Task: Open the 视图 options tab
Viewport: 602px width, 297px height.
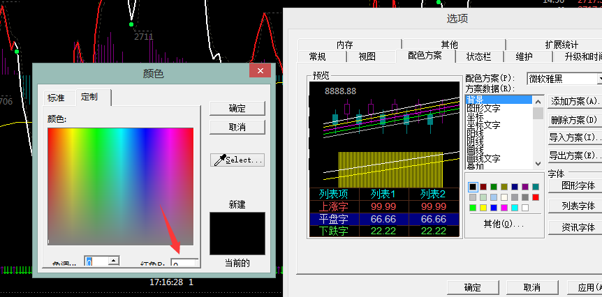Action: pos(367,56)
